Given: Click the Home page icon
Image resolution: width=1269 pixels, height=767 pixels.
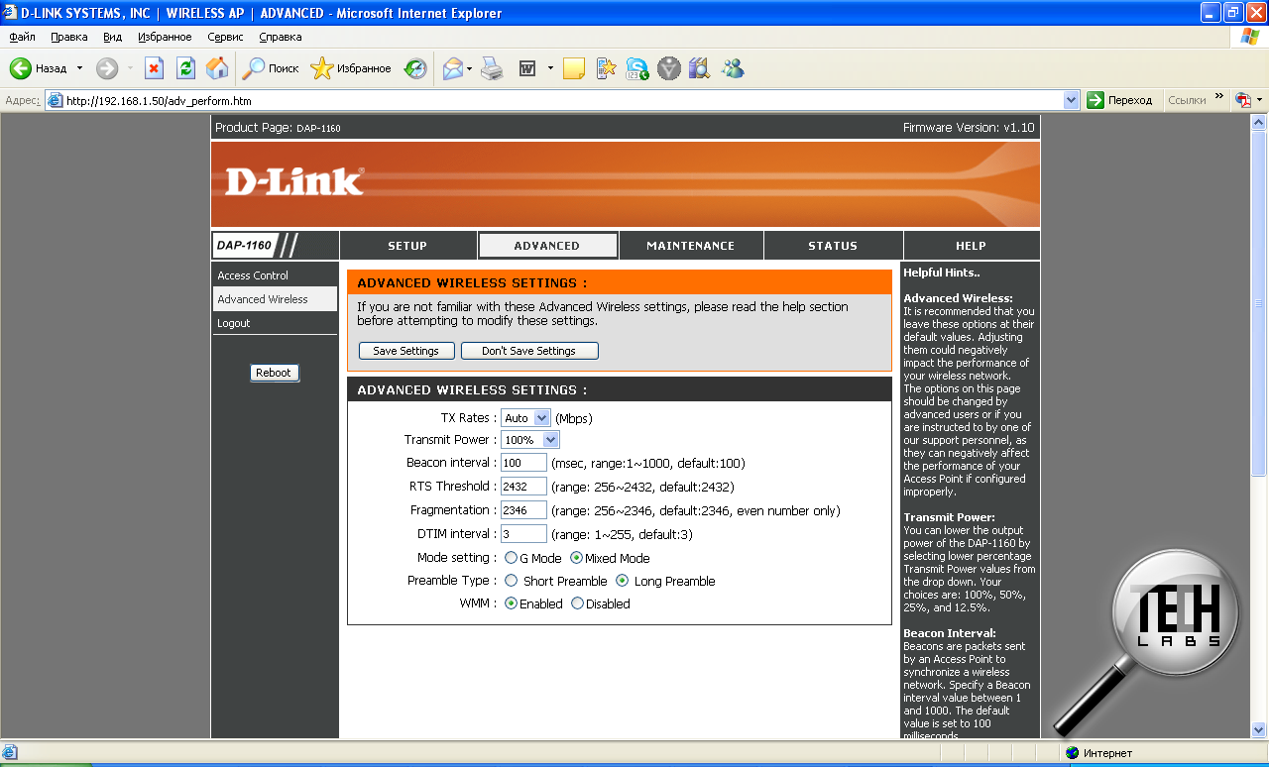Looking at the screenshot, I should point(217,68).
